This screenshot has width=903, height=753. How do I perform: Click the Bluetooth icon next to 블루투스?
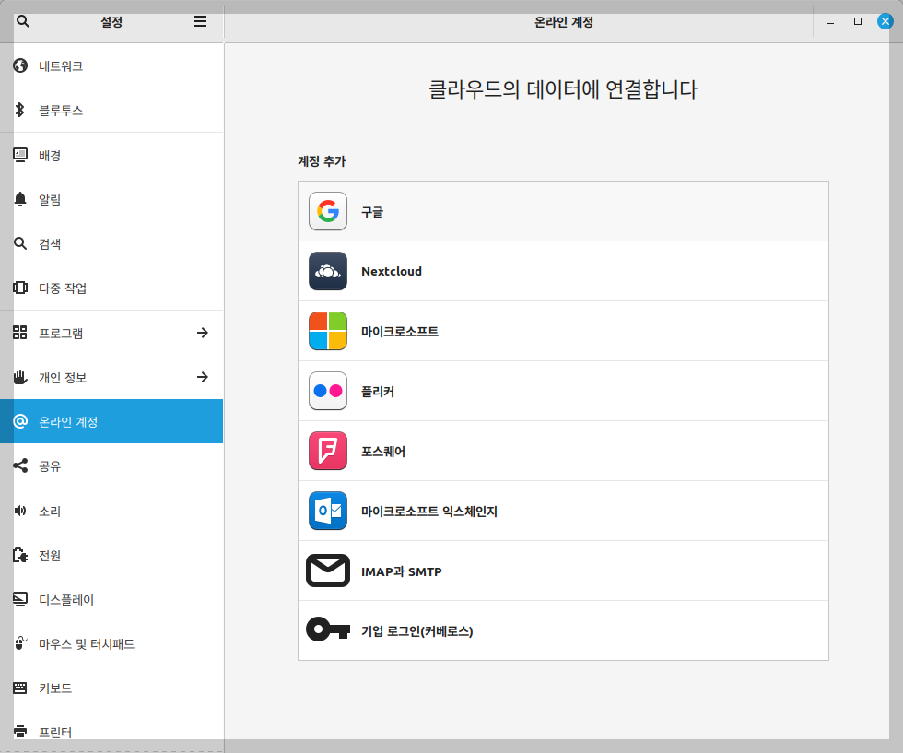(x=20, y=110)
